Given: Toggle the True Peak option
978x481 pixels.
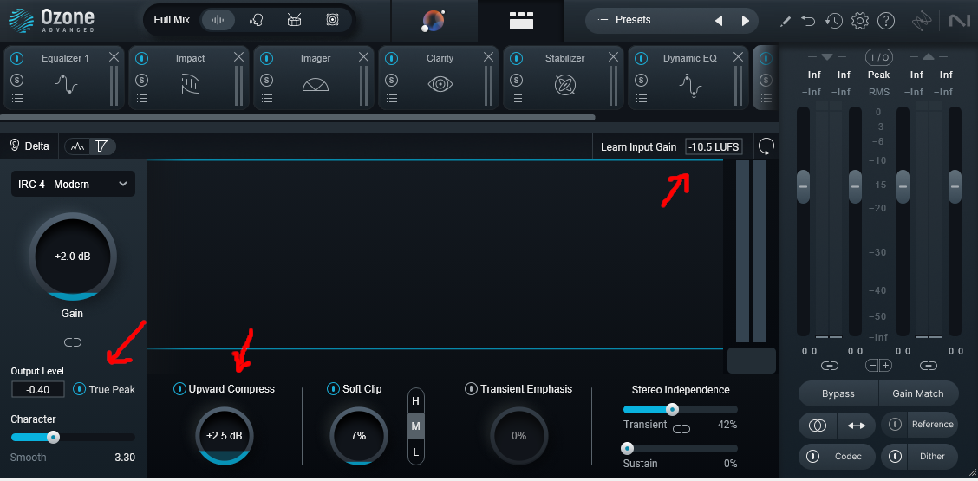Looking at the screenshot, I should tap(80, 389).
